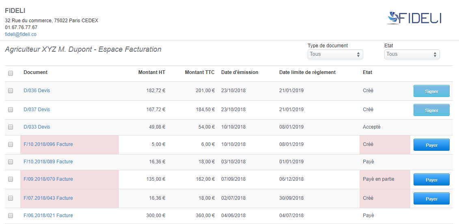Image resolution: width=459 pixels, height=224 pixels.
Task: Check the box for F/06.2018/021 Facture
Action: coord(11,216)
